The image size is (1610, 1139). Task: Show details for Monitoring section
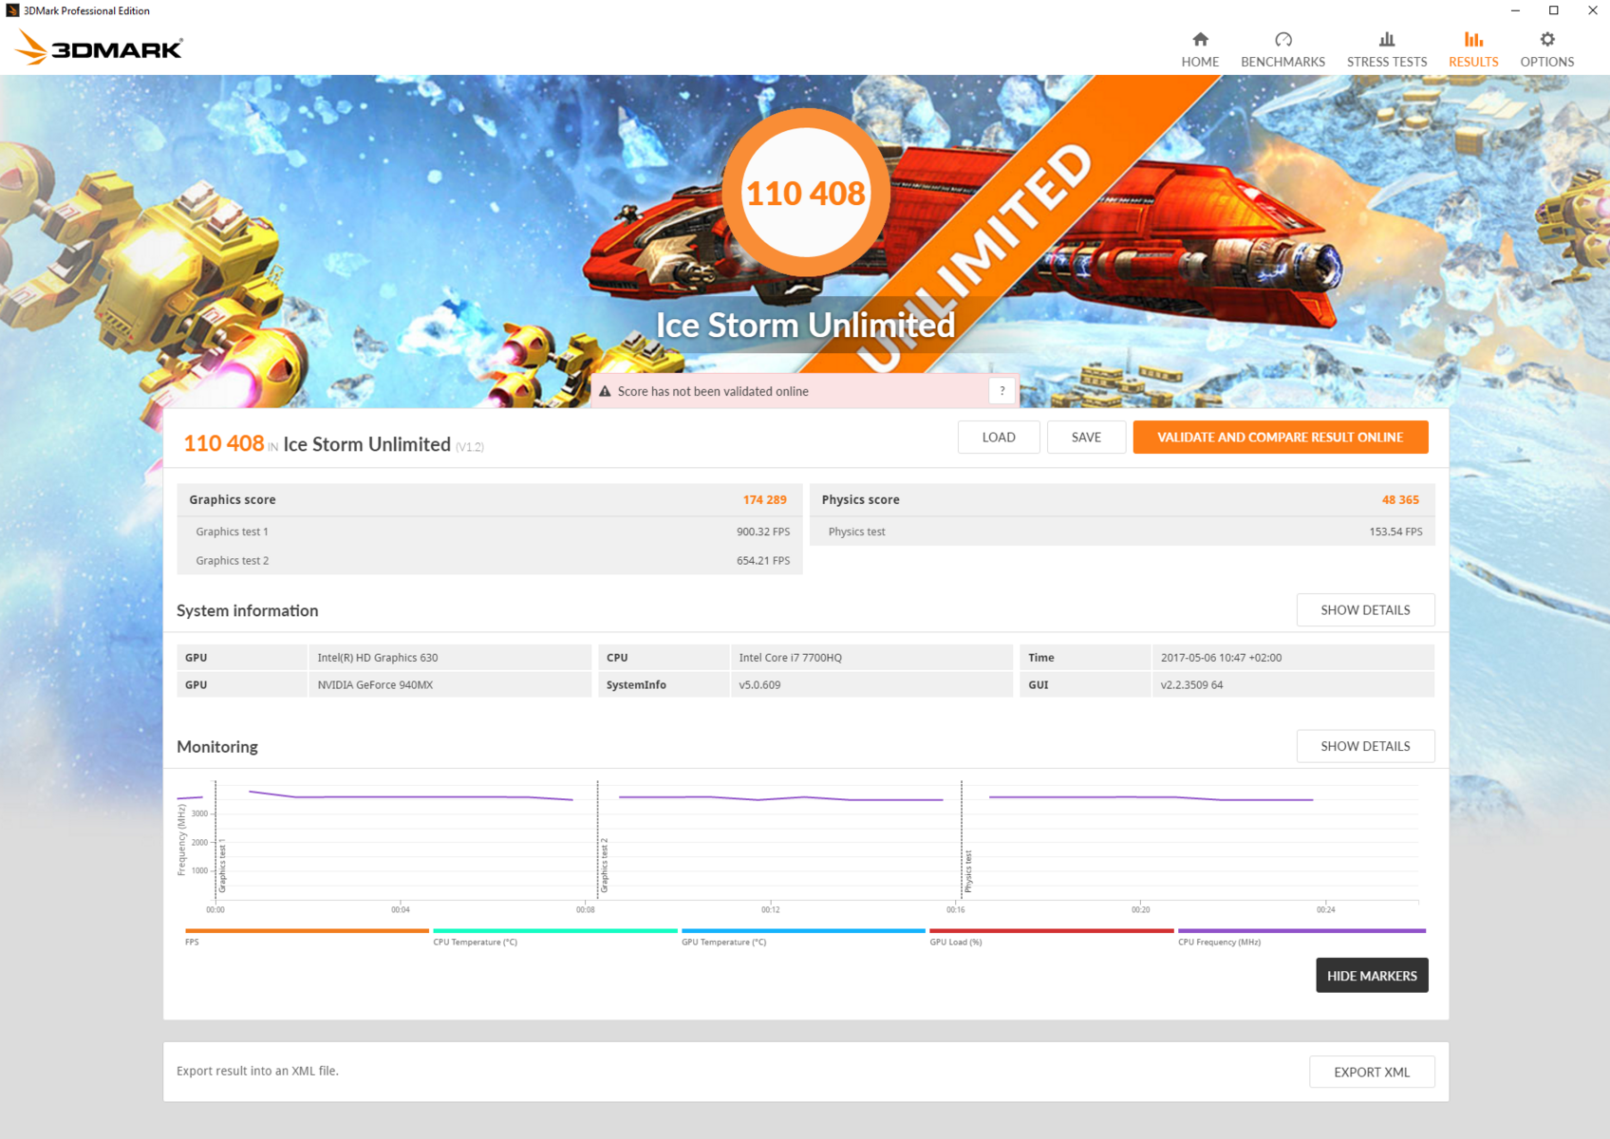click(x=1365, y=746)
